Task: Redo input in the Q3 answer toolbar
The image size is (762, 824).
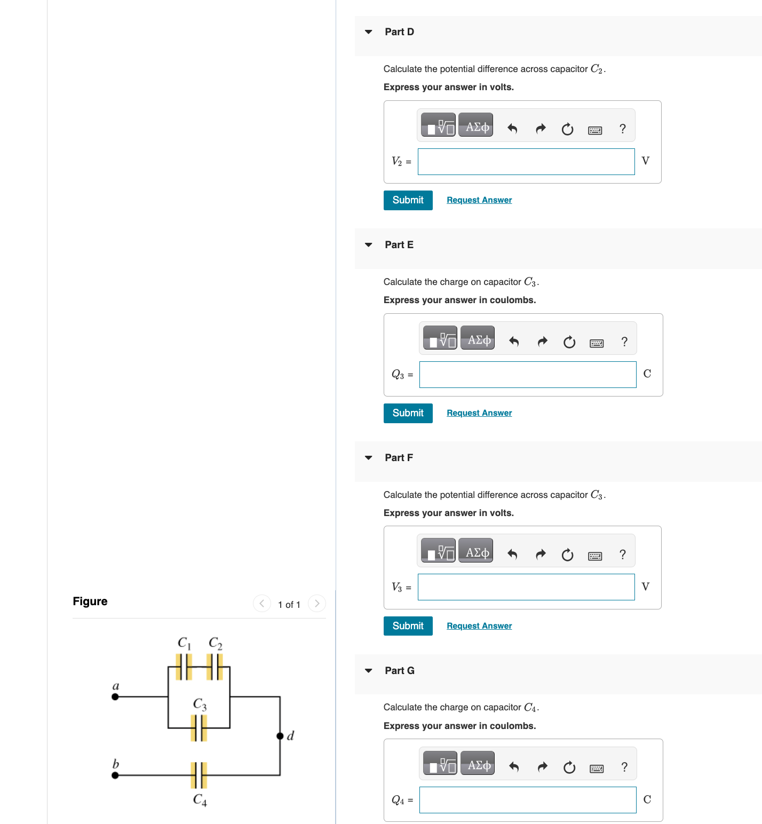Action: click(x=542, y=342)
